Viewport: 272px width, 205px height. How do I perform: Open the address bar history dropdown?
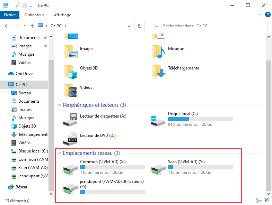click(129, 26)
